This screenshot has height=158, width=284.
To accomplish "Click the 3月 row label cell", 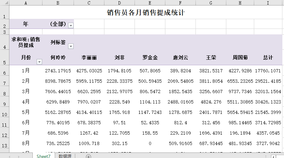I will coord(26,91).
